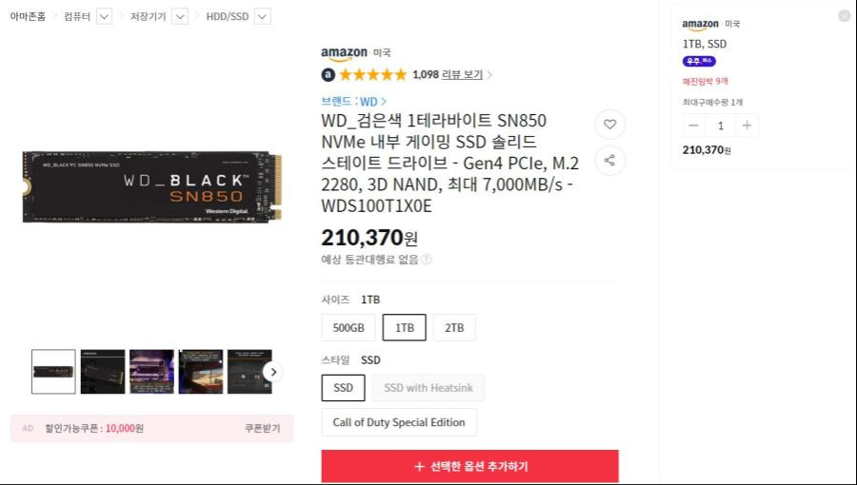
Task: Expand the HDD/SSD category dropdown
Action: 263,16
